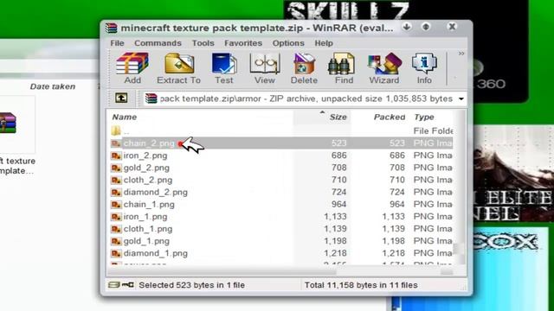Click the PNG icon beside cloth_2.png

pos(116,181)
